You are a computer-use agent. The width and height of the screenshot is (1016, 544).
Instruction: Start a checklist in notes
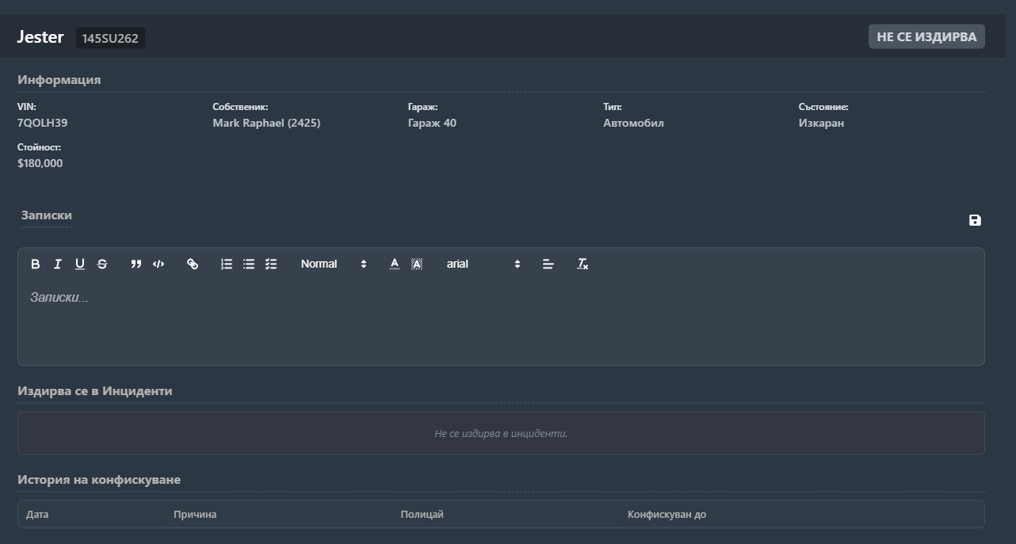271,264
